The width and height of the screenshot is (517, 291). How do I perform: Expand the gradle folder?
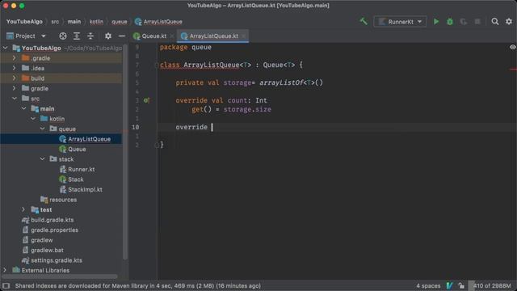point(15,88)
